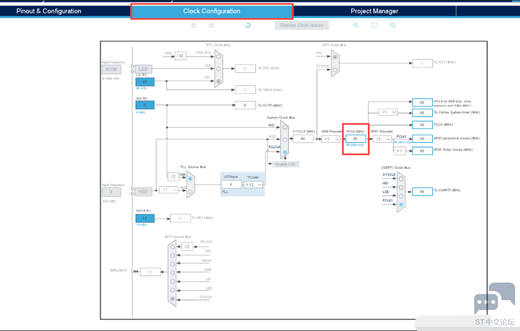Click the LSE input frequency 32.768 field
This screenshot has height=331, width=520.
[x=112, y=69]
